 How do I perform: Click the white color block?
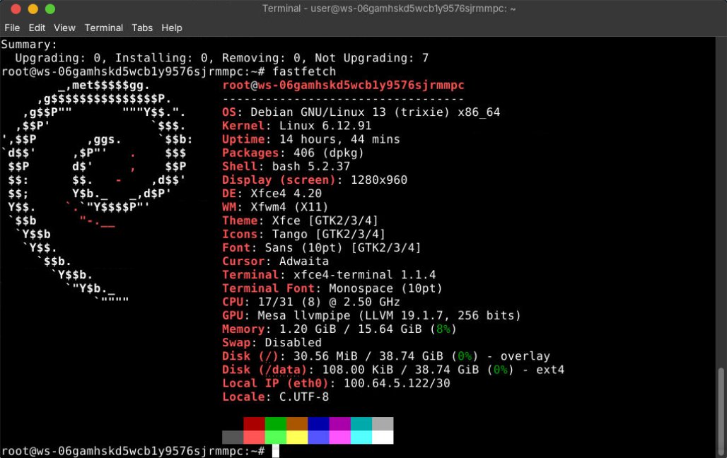[x=383, y=437]
